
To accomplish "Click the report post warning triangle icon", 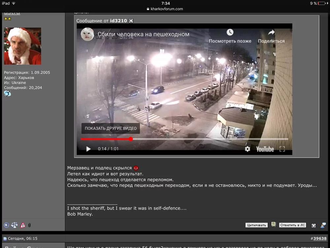I will point(23,225).
